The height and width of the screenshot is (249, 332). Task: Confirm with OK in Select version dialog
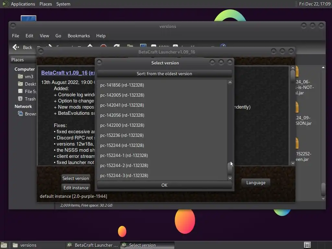coord(164,185)
